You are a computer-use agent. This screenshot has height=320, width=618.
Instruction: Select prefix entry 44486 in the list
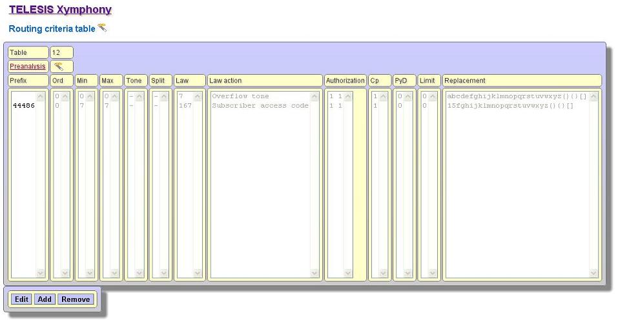[24, 106]
